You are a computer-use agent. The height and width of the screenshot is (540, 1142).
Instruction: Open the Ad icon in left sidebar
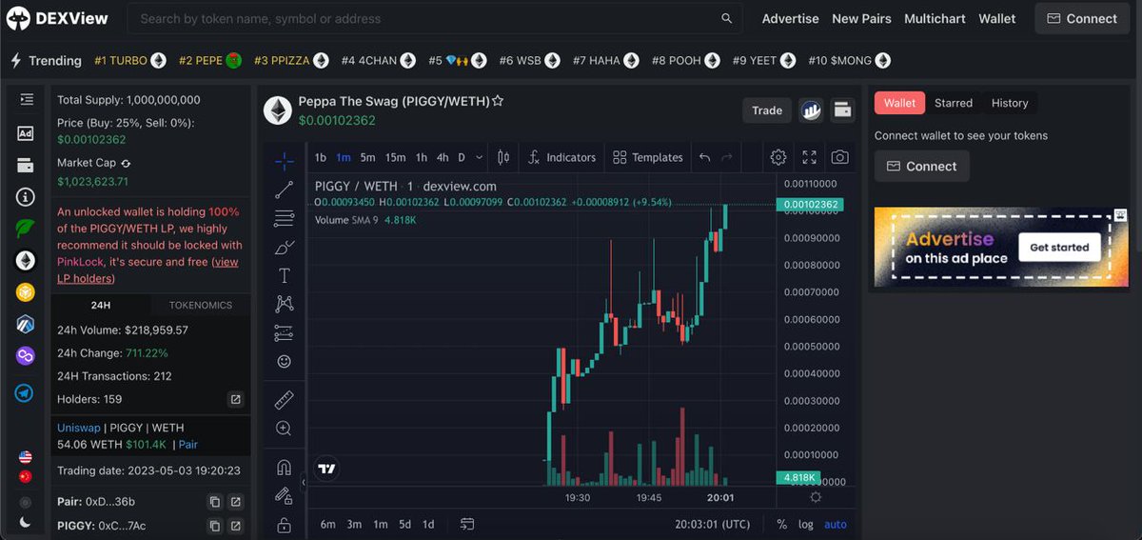click(26, 133)
